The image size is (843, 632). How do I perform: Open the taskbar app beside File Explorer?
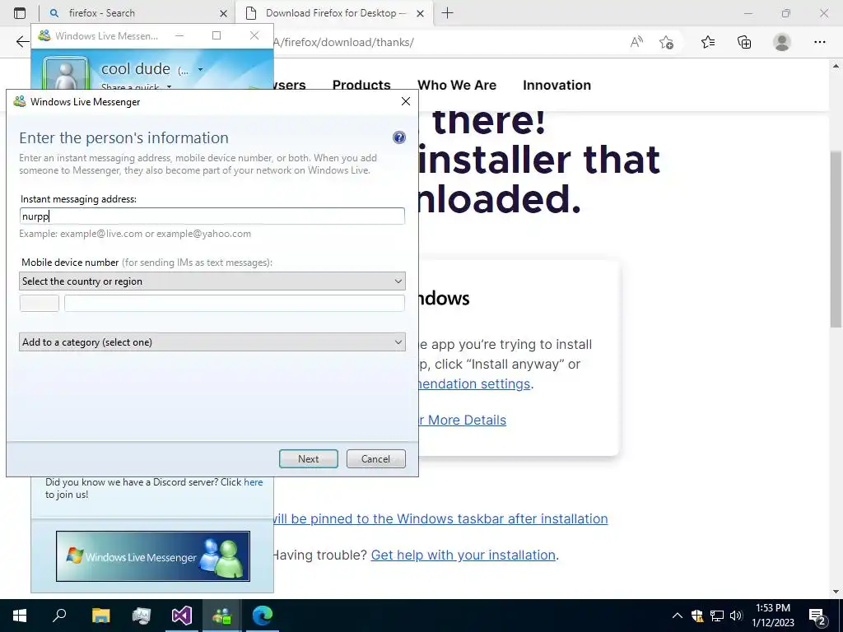142,616
